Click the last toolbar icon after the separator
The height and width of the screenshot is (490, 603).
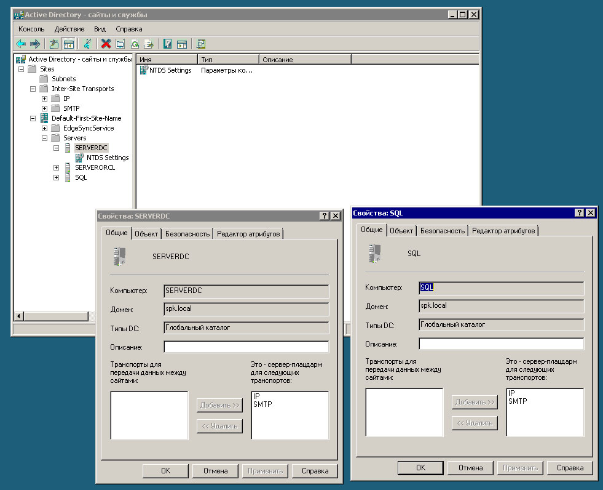point(201,44)
